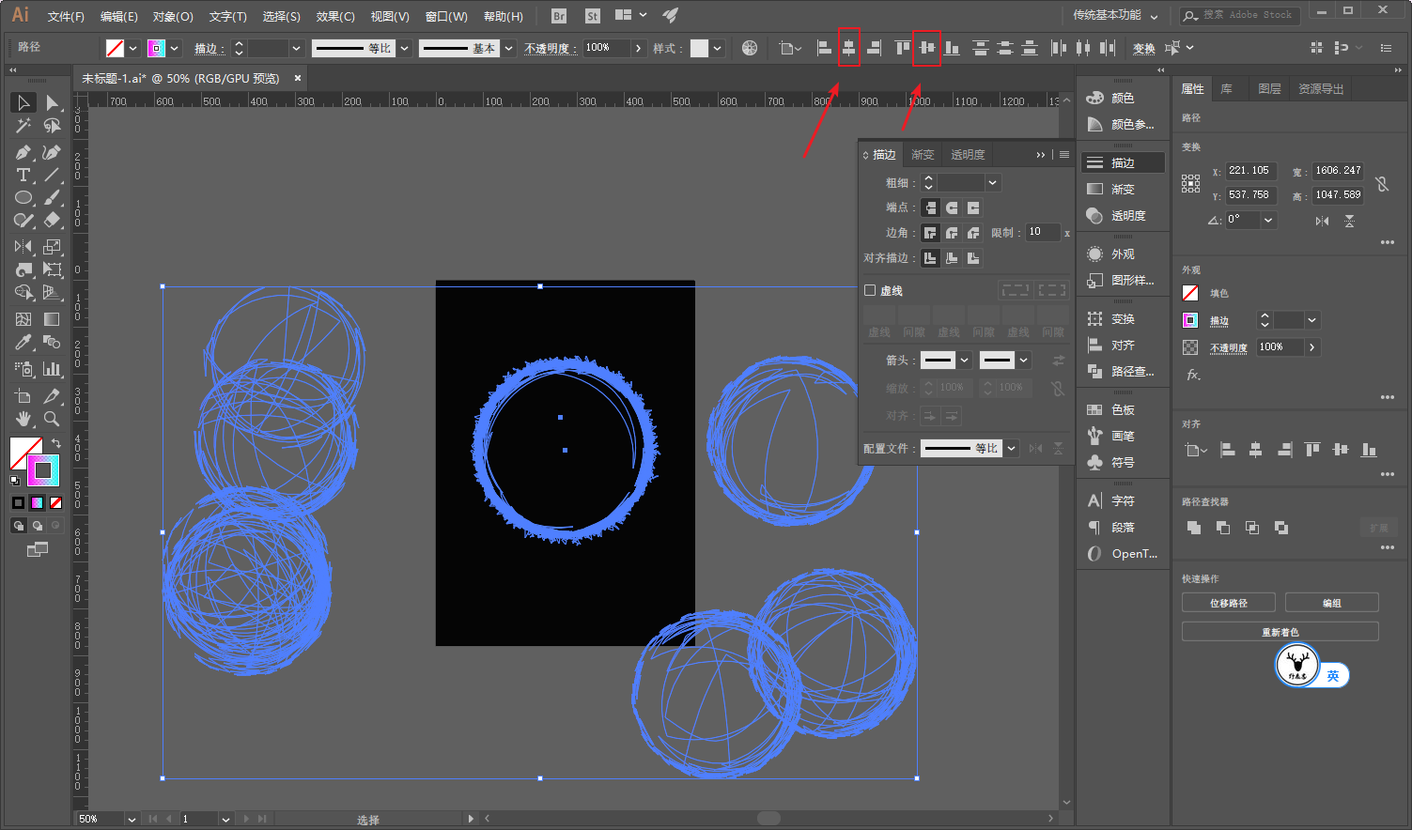Click 变换 link in control bar
This screenshot has height=830, width=1412.
[1144, 49]
